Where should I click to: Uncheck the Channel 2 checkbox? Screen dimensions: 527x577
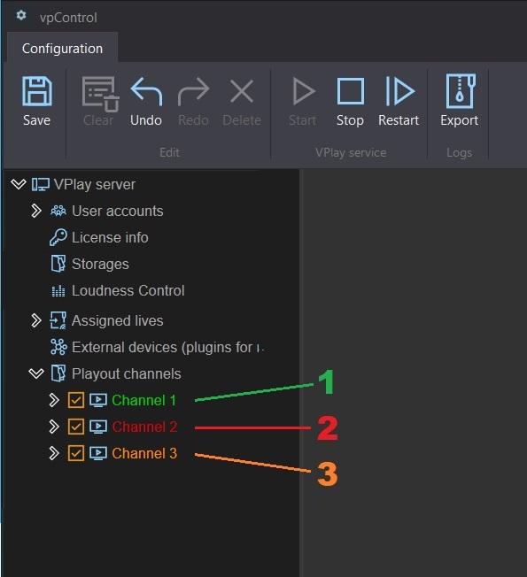pos(76,427)
